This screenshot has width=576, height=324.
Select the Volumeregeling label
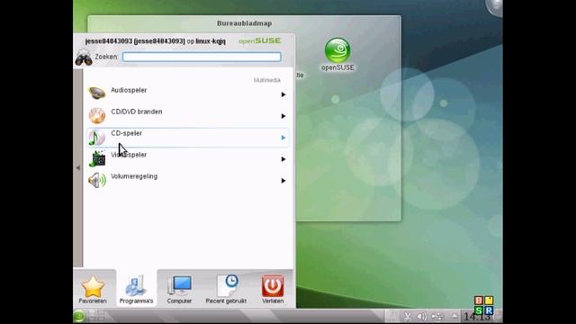coord(134,176)
